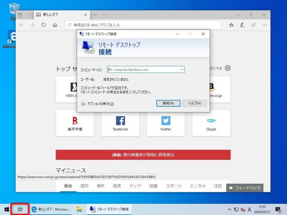Switch to the Edge taskbar button
Image resolution: width=287 pixels, height=215 pixels.
[51, 209]
